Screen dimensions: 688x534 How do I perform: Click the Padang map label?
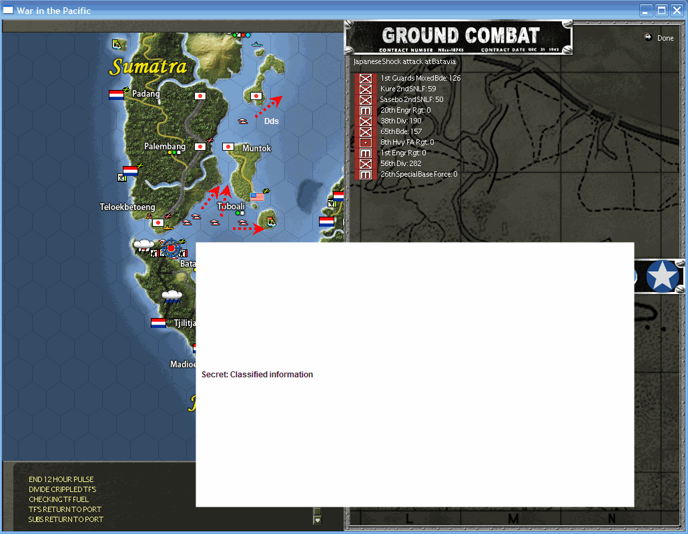tap(145, 94)
